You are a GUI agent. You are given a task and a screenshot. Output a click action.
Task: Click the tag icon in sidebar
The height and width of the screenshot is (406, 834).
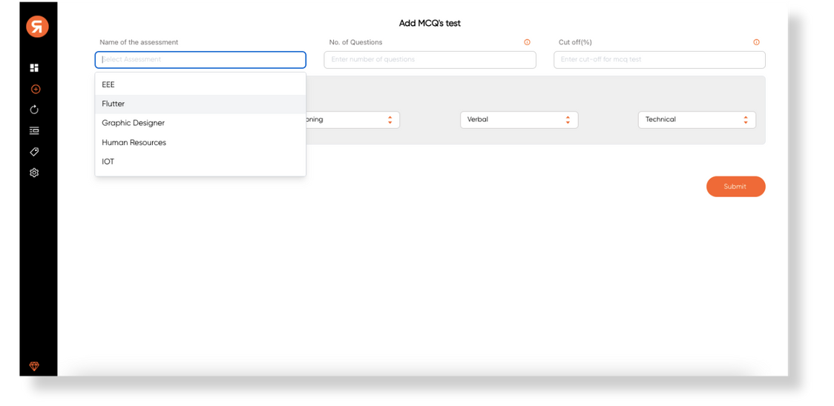tap(34, 152)
